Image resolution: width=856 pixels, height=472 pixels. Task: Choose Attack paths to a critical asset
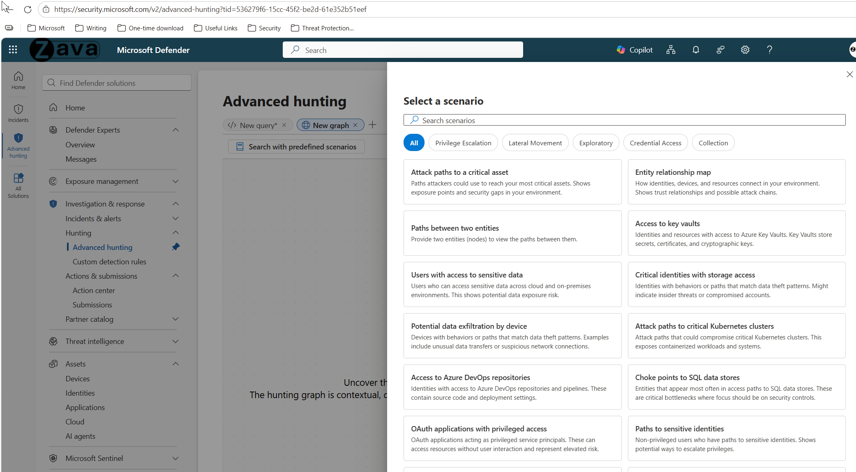pyautogui.click(x=512, y=182)
